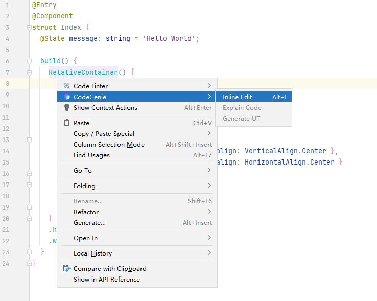Open the Refactor submenu
Image resolution: width=377 pixels, height=301 pixels.
[86, 212]
